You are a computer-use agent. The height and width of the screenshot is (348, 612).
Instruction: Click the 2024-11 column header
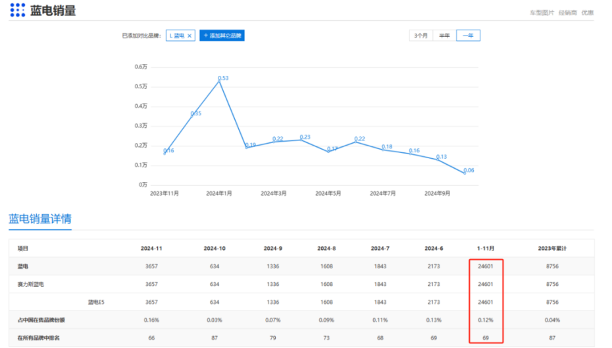151,248
